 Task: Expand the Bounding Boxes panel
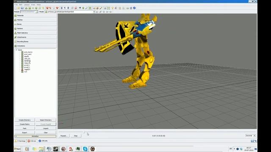pos(35,41)
